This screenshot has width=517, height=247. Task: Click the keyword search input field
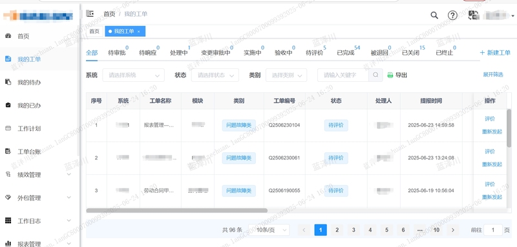click(343, 75)
